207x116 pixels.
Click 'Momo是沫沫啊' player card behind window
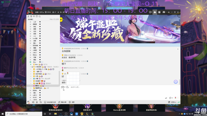(x=119, y=108)
